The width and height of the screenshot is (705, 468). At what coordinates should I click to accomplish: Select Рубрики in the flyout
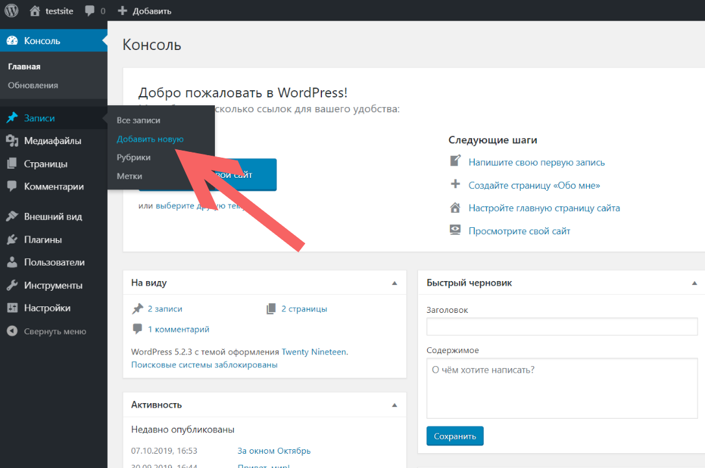click(134, 158)
